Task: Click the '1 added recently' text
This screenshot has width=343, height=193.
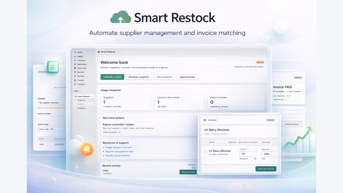Action: pyautogui.click(x=112, y=106)
